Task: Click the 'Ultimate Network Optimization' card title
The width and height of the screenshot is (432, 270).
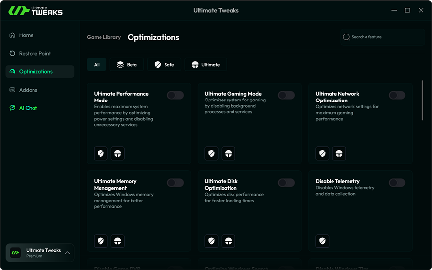Action: [337, 97]
